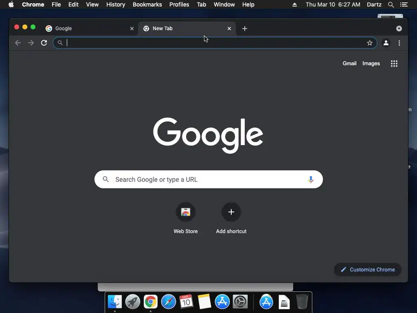Screen dimensions: 417x313
Task: Open the Chrome application menu
Action: [33, 4]
